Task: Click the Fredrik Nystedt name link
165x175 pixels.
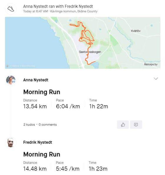Action: point(38,142)
